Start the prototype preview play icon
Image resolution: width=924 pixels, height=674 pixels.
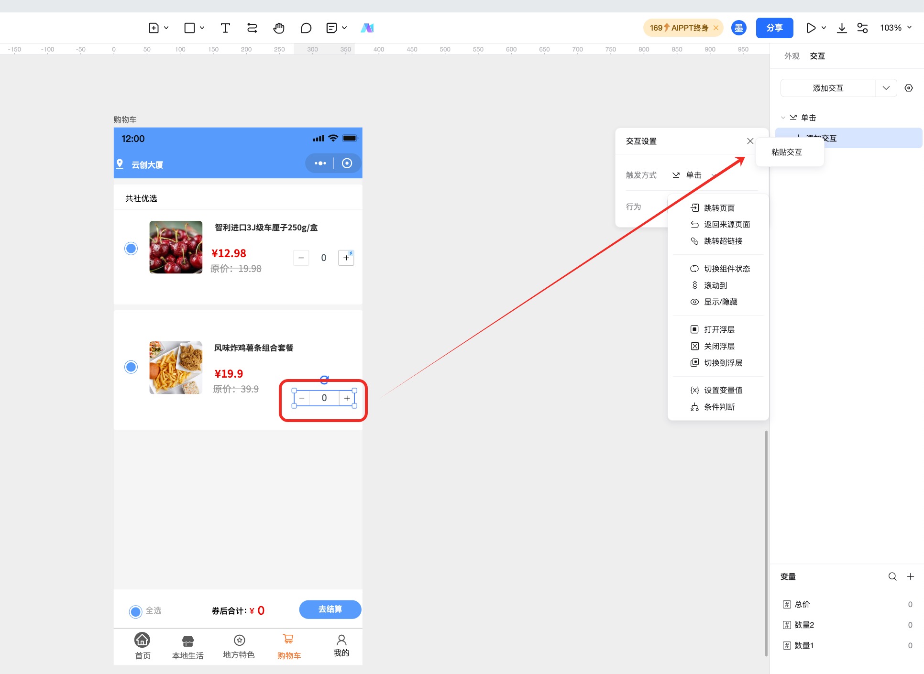click(x=811, y=28)
